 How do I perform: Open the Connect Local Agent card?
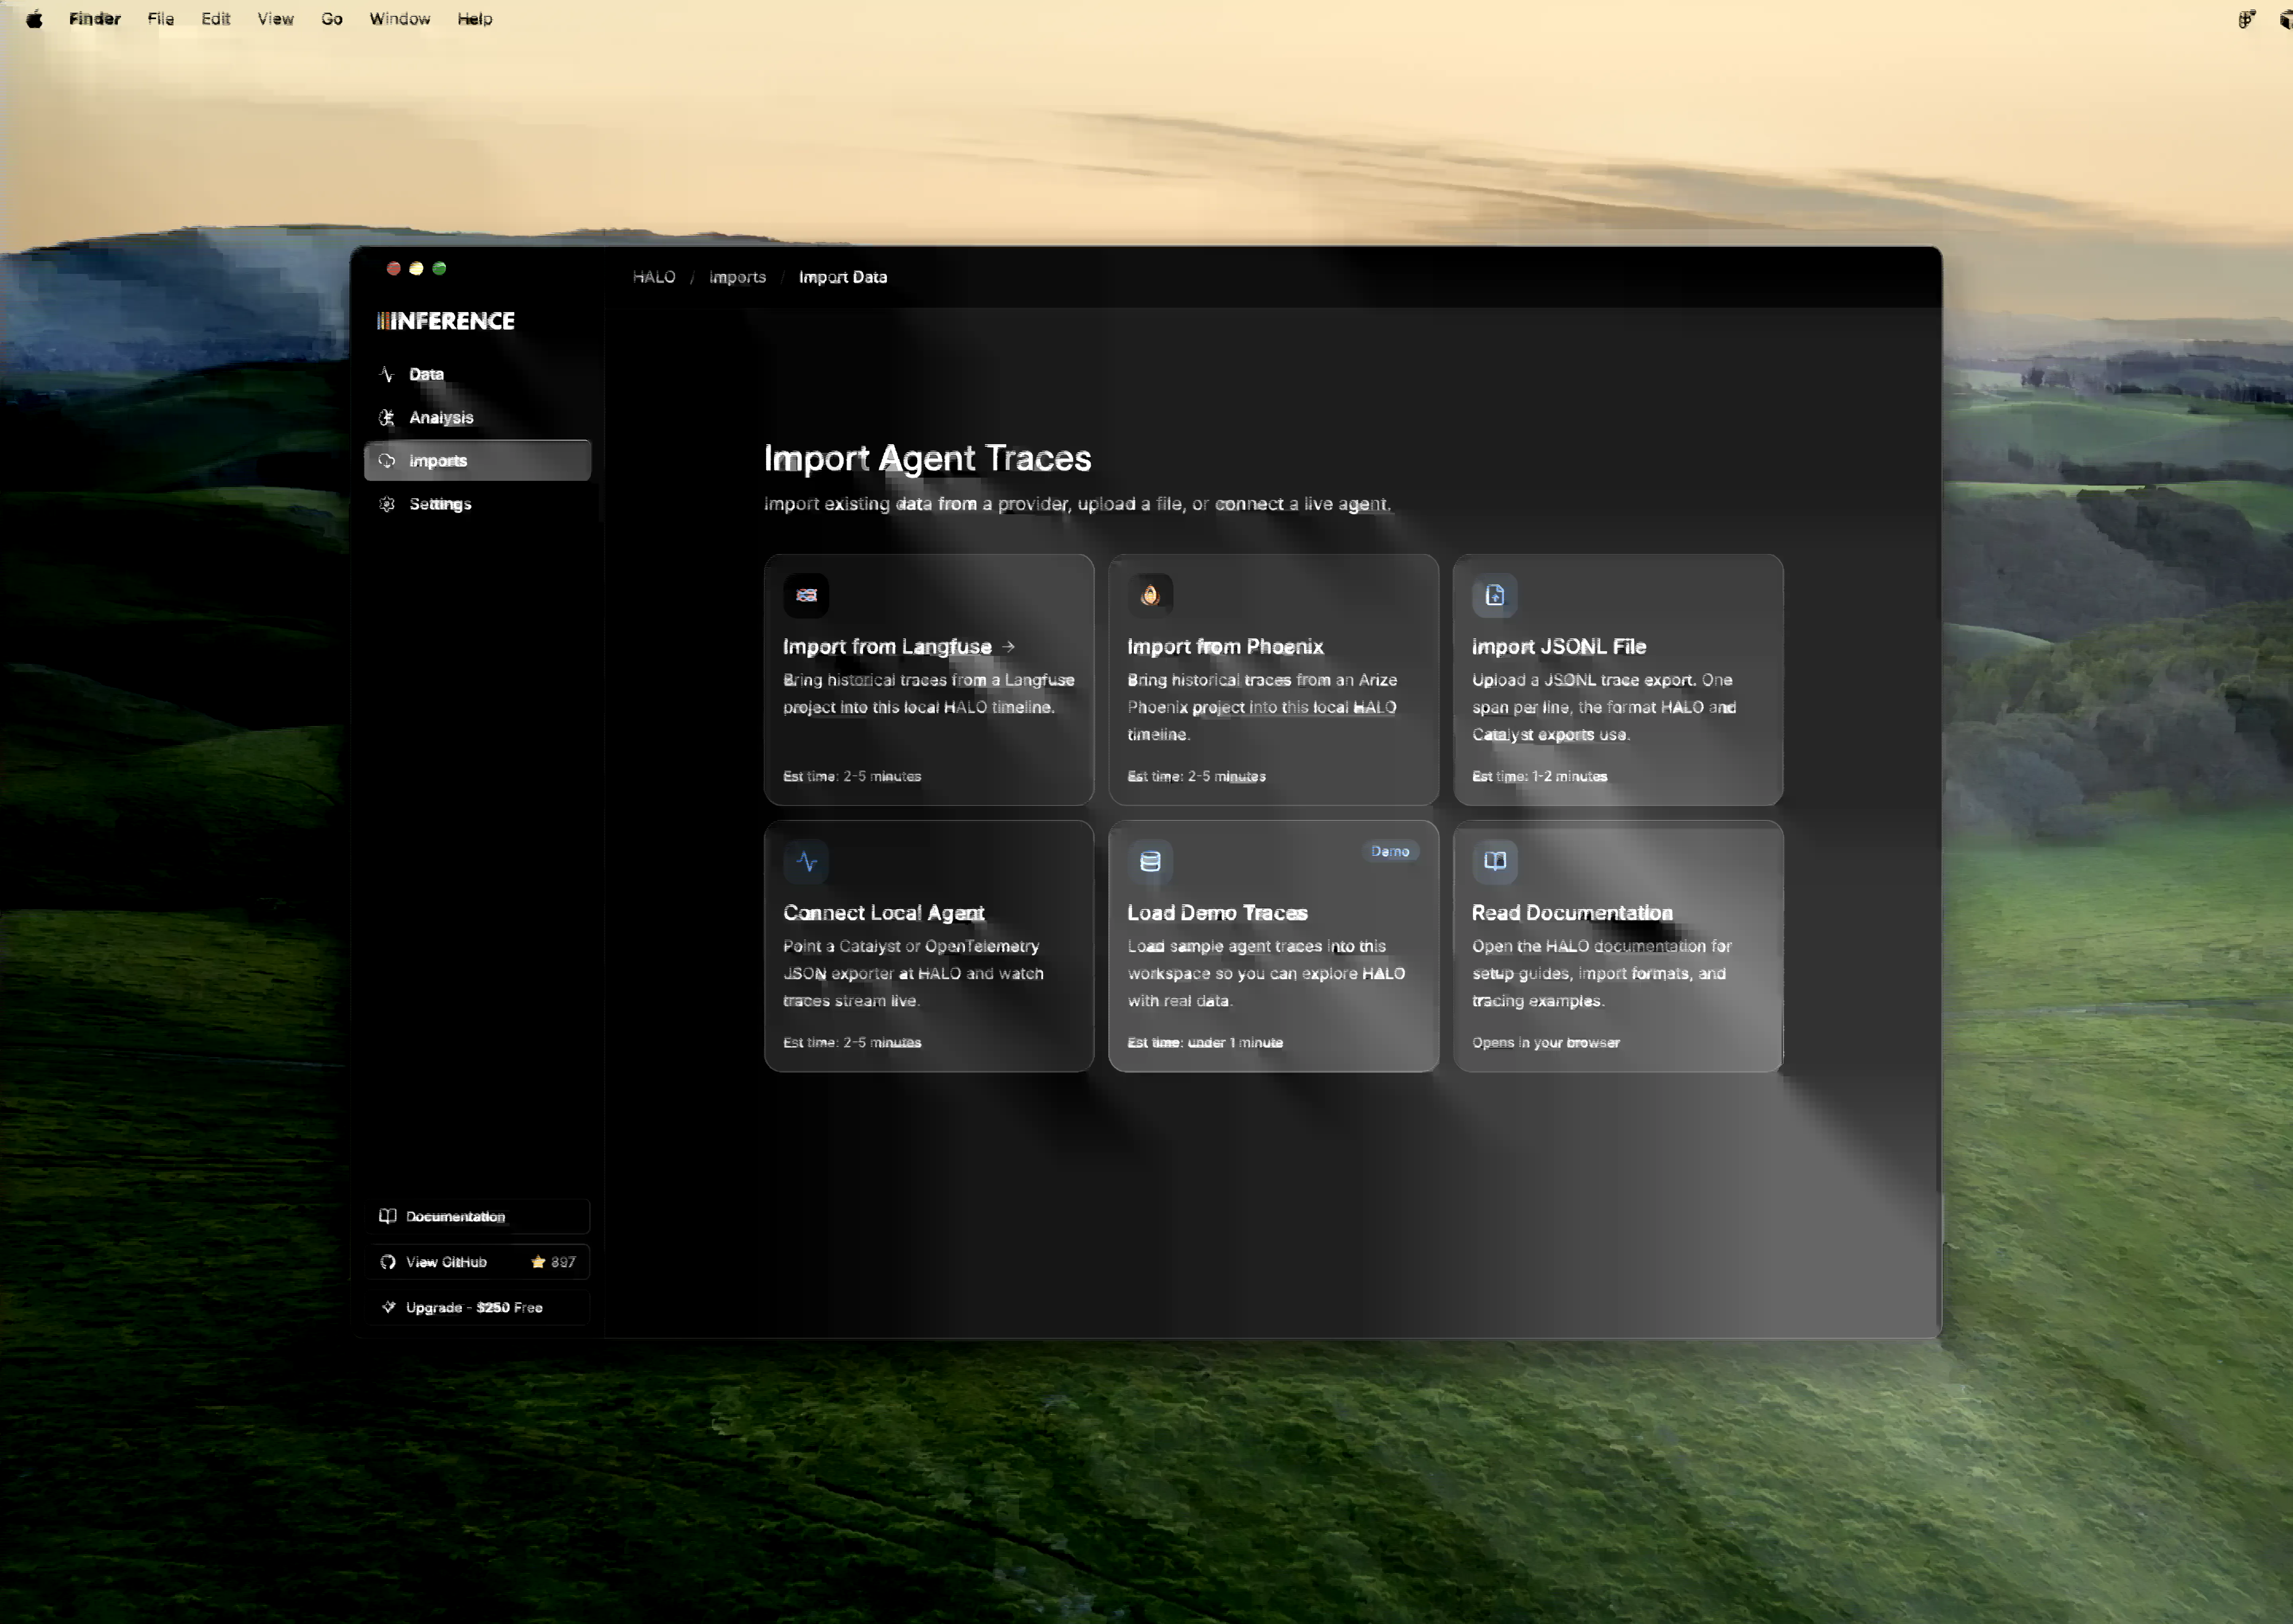click(929, 946)
